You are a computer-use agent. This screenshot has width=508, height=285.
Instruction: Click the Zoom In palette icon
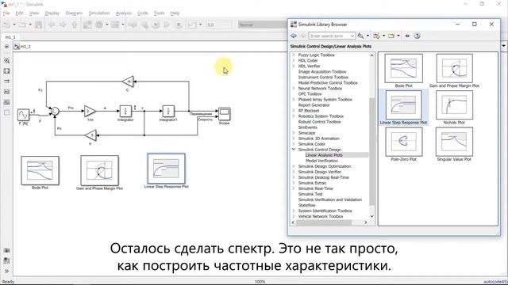[x=7, y=61]
